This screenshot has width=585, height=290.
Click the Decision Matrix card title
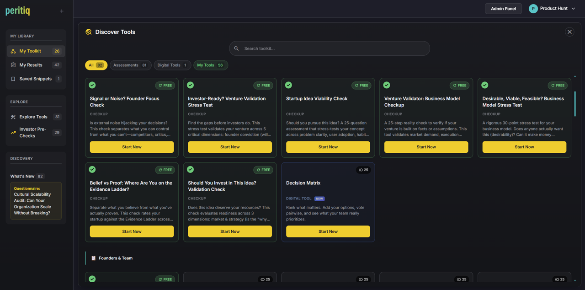[303, 183]
